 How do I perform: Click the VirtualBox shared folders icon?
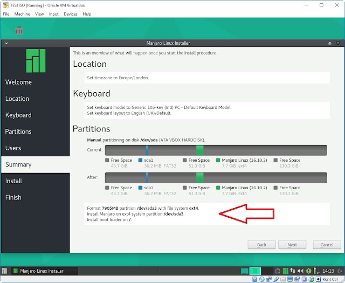(x=282, y=279)
